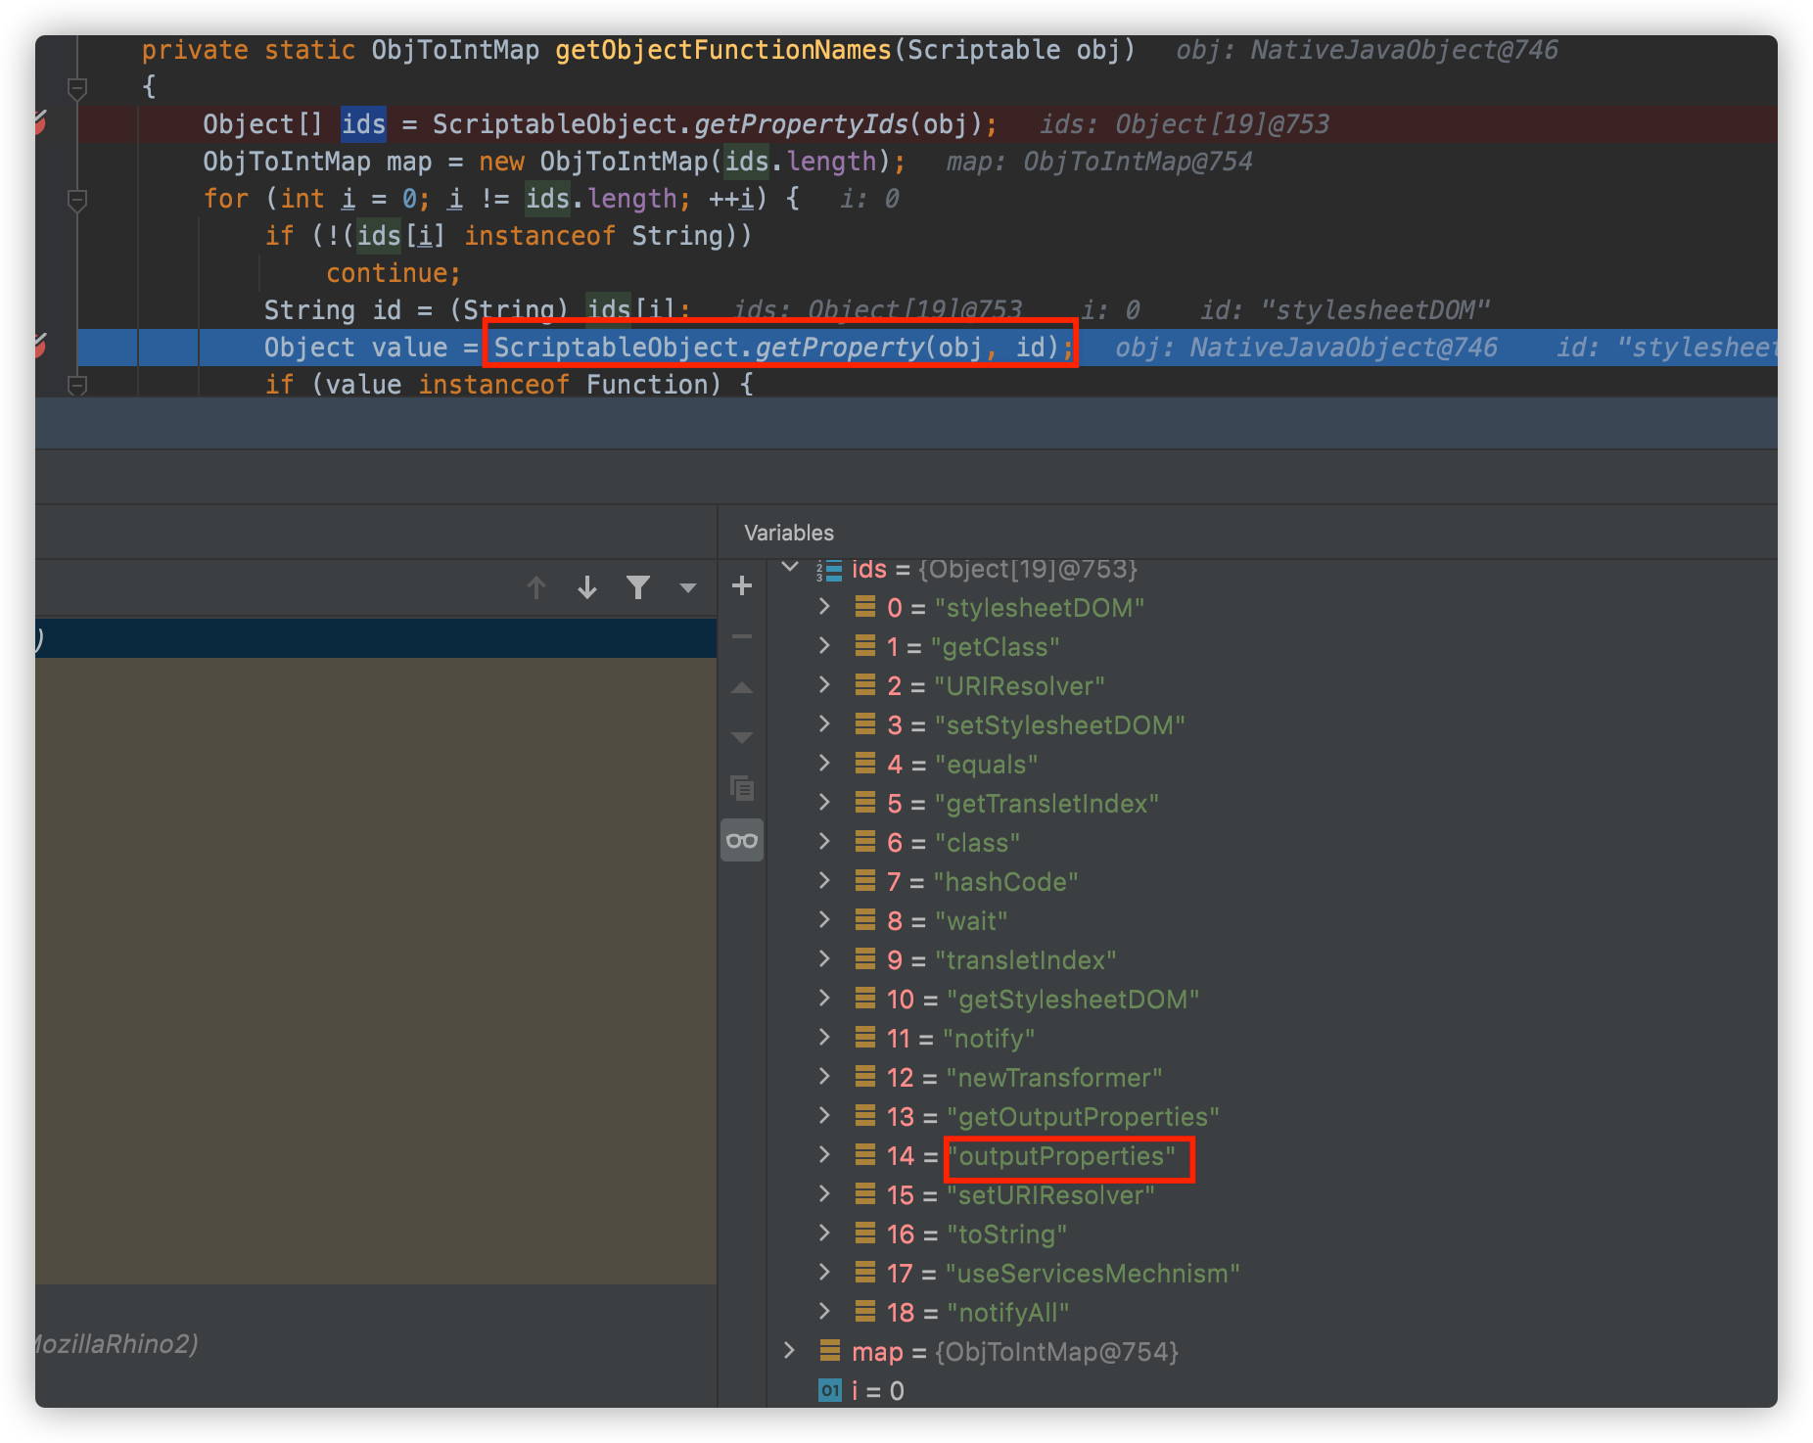1813x1443 pixels.
Task: Move watch up with triangle icon
Action: pyautogui.click(x=742, y=688)
